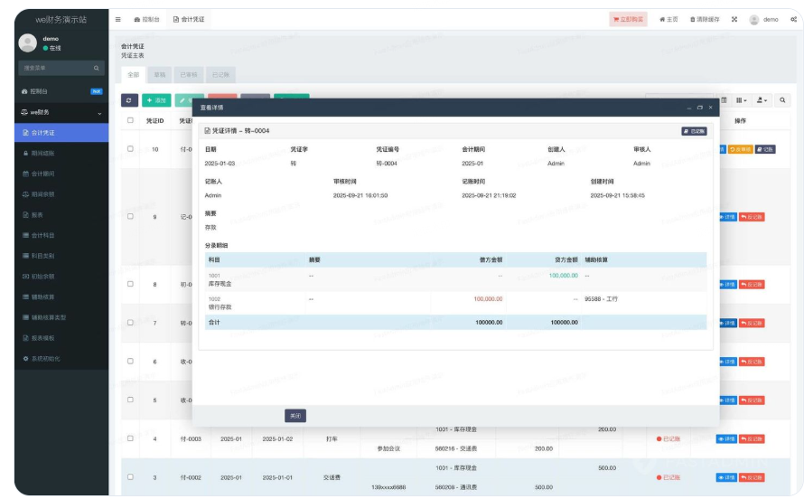Click the fullscreen icon in the top bar
This screenshot has width=804, height=499.
click(x=734, y=19)
